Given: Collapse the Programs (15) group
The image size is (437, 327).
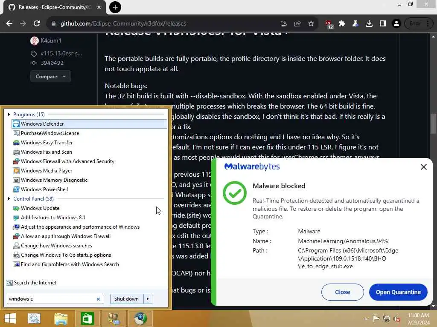Looking at the screenshot, I should coord(9,114).
